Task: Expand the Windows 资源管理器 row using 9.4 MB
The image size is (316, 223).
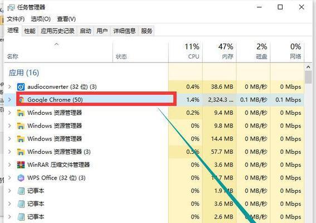Action: (x=9, y=113)
